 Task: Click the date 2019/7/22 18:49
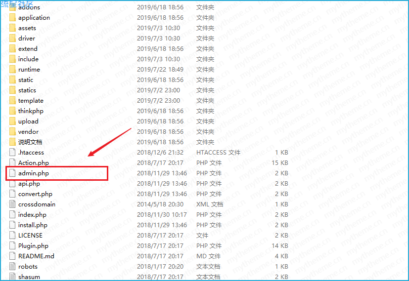pyautogui.click(x=160, y=70)
